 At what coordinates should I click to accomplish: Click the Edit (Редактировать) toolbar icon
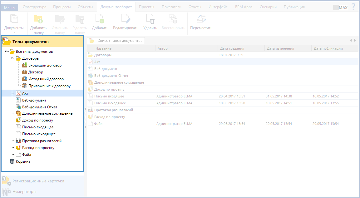click(x=126, y=20)
